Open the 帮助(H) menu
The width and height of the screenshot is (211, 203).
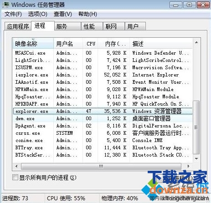coord(87,14)
